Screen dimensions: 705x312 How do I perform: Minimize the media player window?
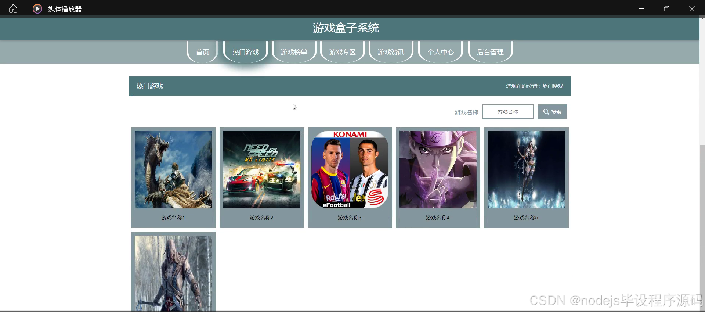(x=641, y=8)
